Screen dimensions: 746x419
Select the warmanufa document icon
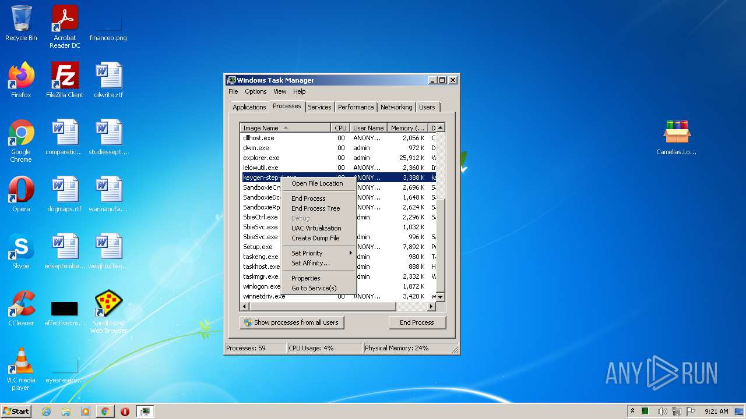pyautogui.click(x=108, y=194)
